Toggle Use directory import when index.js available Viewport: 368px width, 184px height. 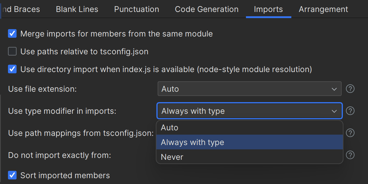click(12, 69)
